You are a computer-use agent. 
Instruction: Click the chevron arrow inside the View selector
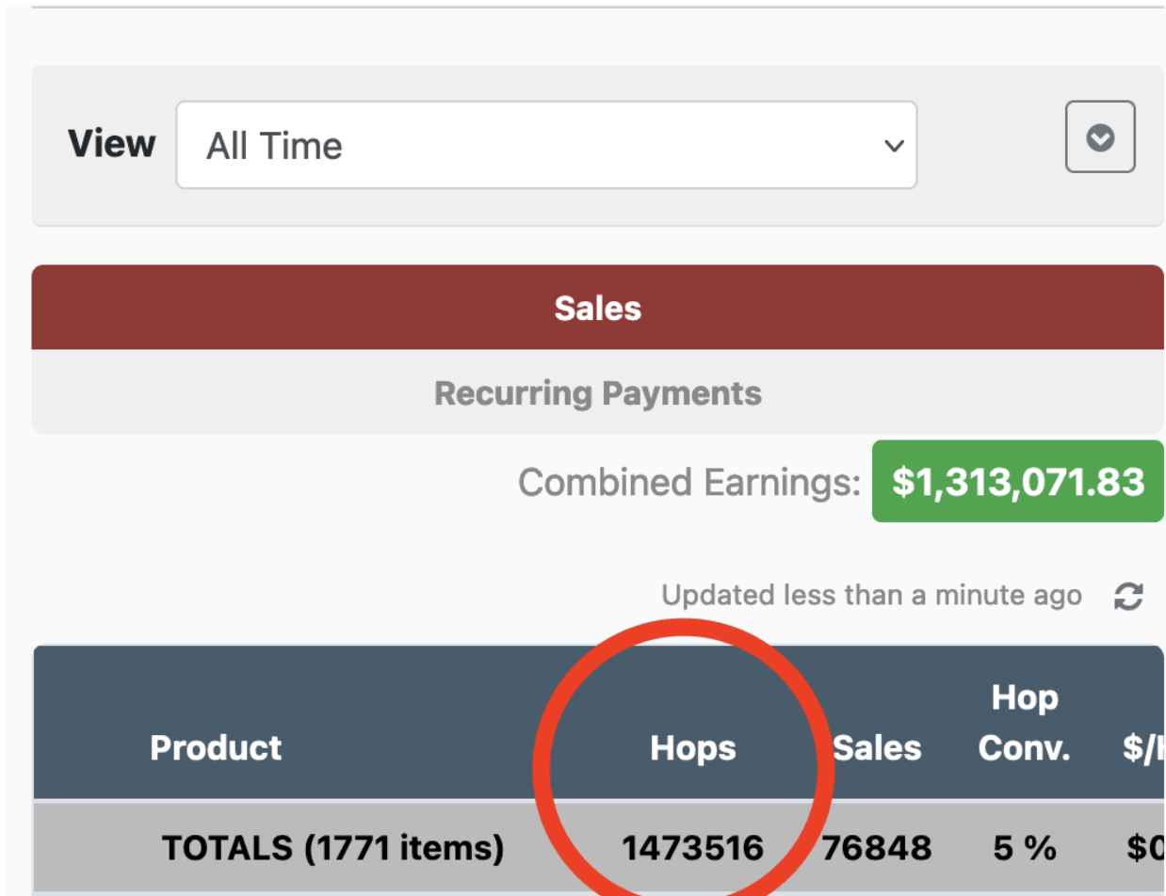[x=893, y=146]
